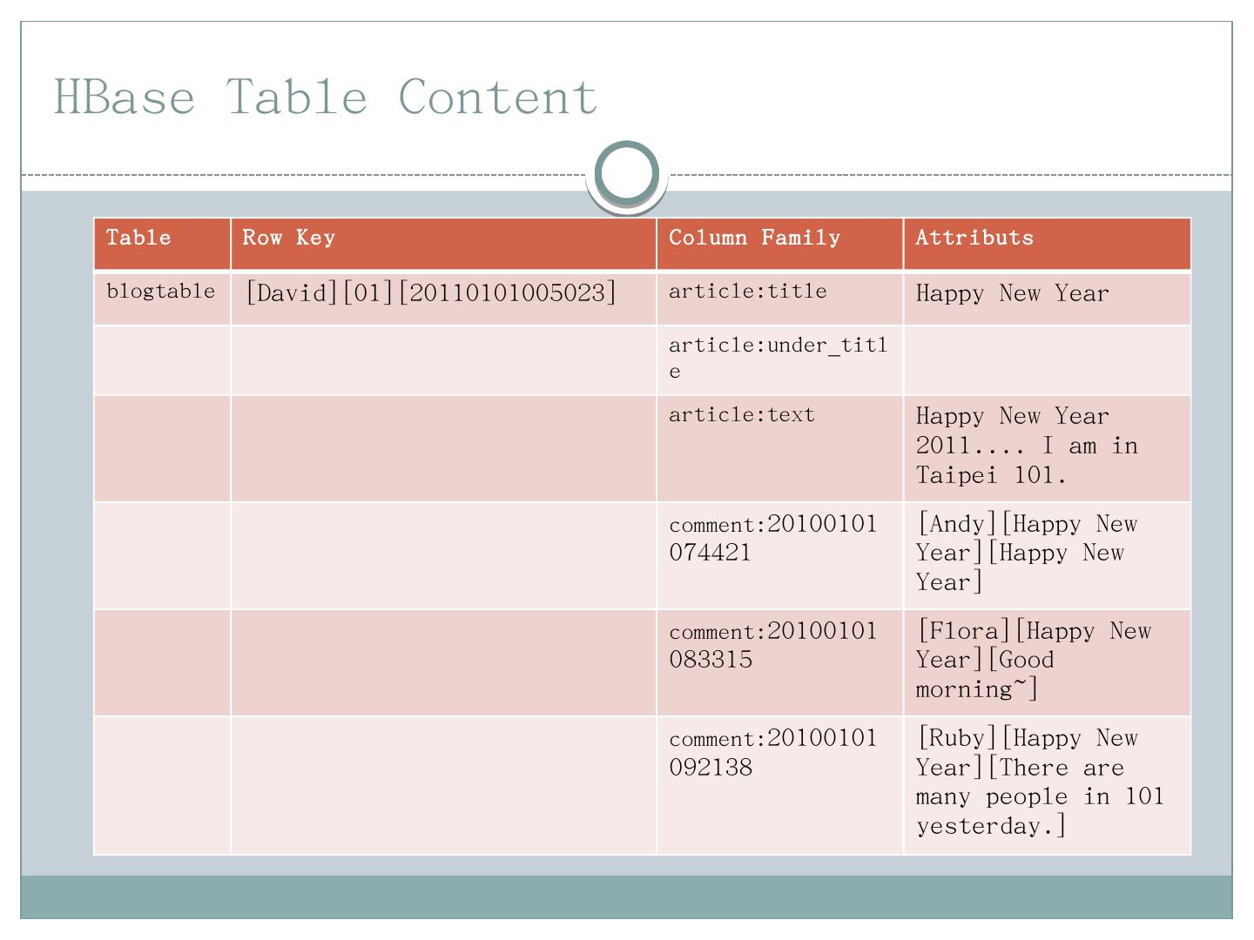1254x940 pixels.
Task: Select the Table column header cell
Action: coord(162,243)
